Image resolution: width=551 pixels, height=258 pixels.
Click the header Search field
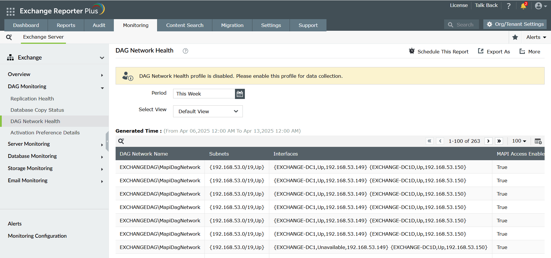pos(462,25)
